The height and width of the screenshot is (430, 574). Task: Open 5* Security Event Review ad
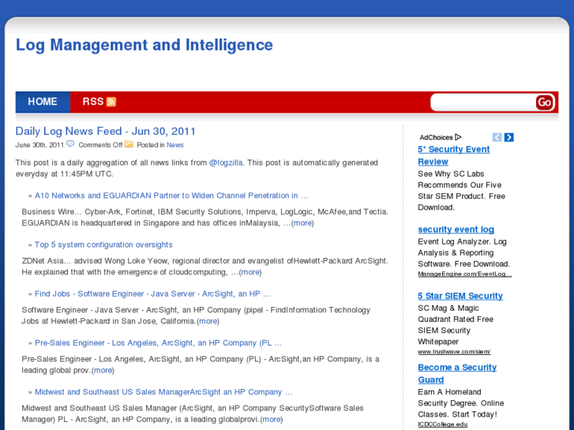tap(453, 155)
